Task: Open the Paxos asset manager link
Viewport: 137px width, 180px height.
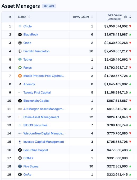Action: (x=28, y=67)
